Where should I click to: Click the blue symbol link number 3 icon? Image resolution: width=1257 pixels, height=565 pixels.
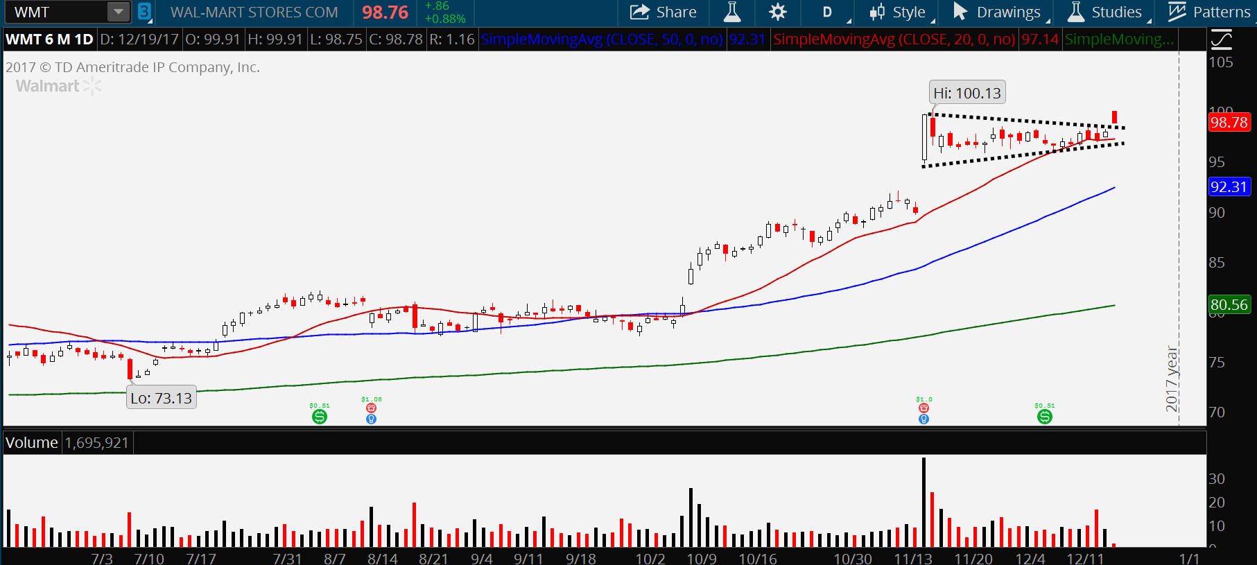pos(144,12)
